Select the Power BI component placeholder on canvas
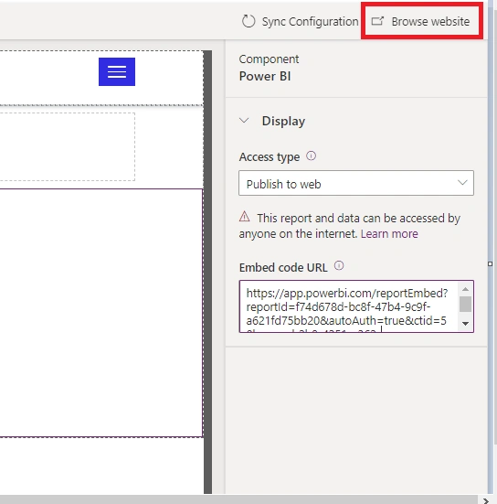 [101, 313]
